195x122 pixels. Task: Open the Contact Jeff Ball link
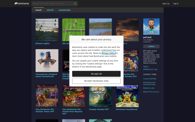149,79
